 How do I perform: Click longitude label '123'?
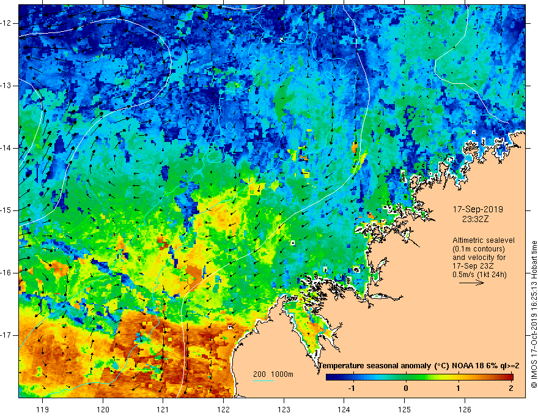coord(284,409)
